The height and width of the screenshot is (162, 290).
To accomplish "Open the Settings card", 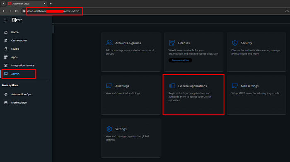I will click(x=131, y=138).
